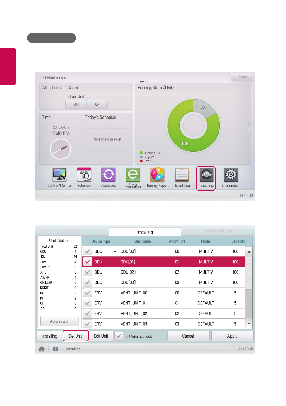The width and height of the screenshot is (286, 406).
Task: Click 'Running 106' legend entry
Action: [150, 153]
